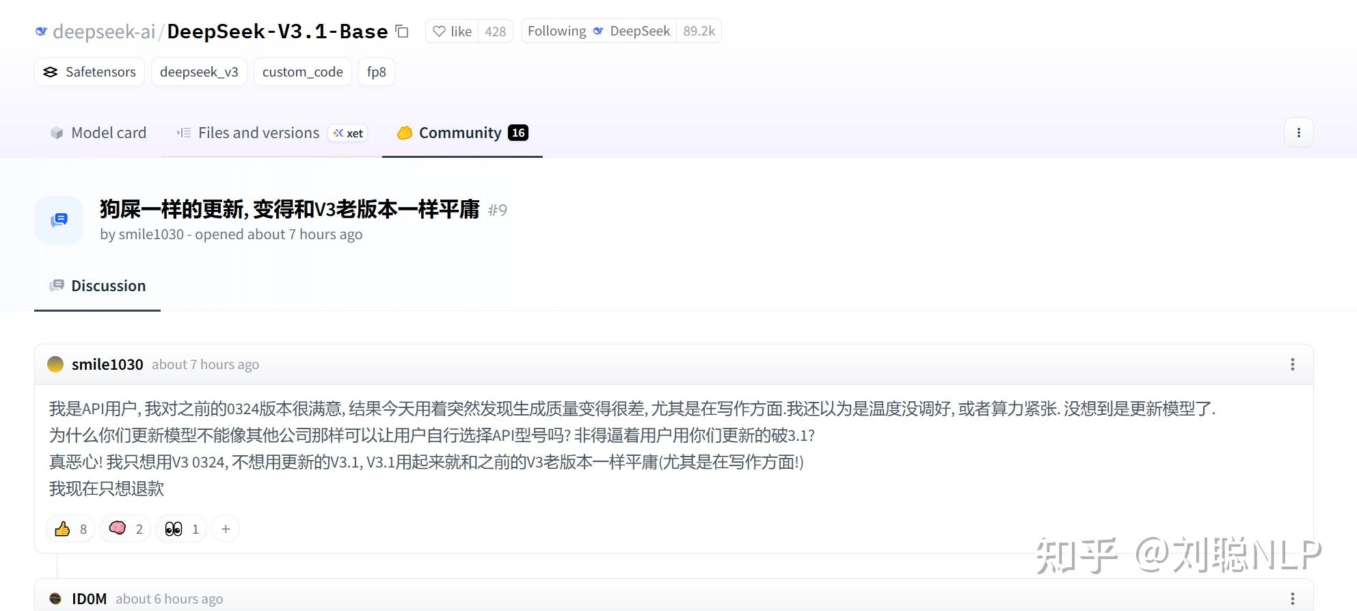Click ID0M's avatar

point(55,599)
